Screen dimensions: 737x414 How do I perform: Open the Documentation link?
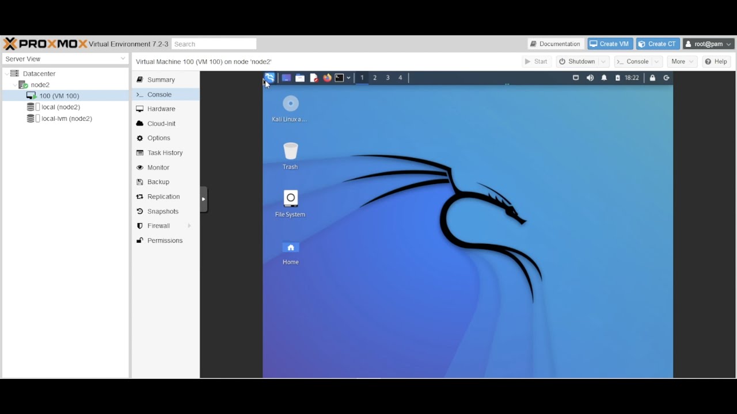(x=556, y=44)
